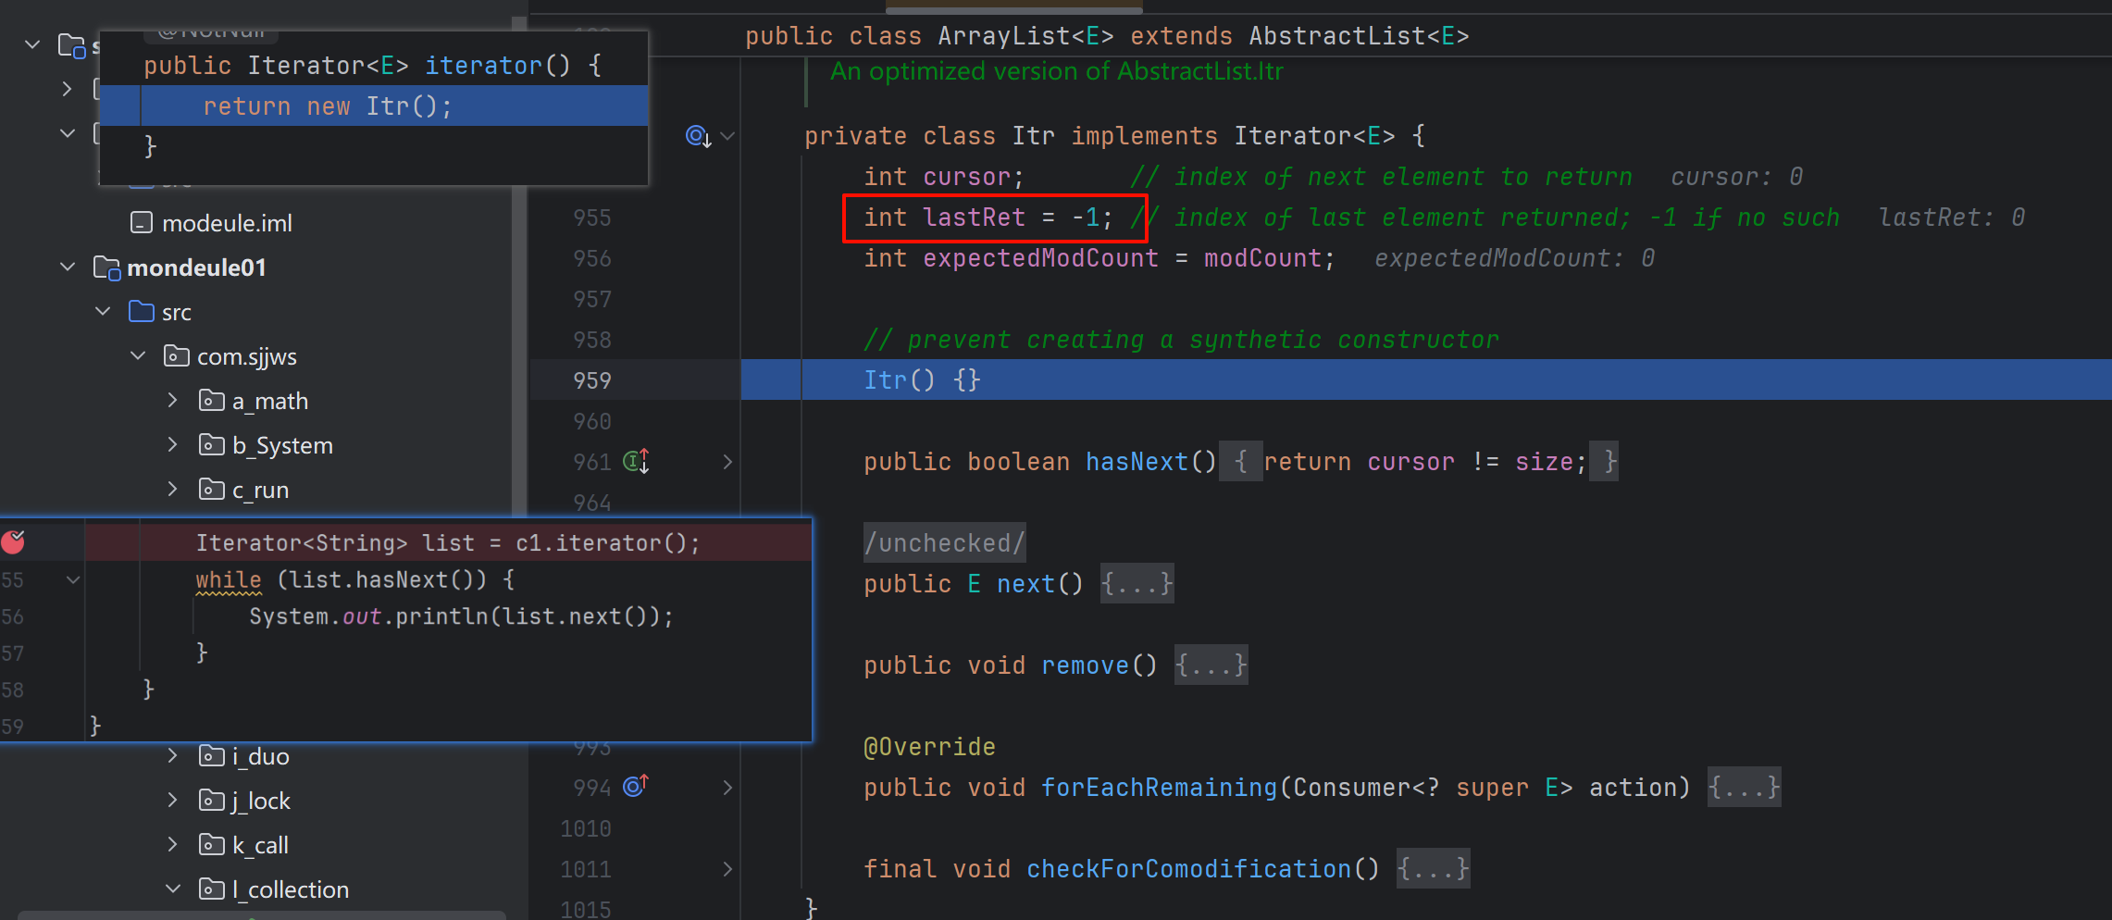Expand the b_System package chevron
This screenshot has height=920, width=2112.
click(172, 445)
